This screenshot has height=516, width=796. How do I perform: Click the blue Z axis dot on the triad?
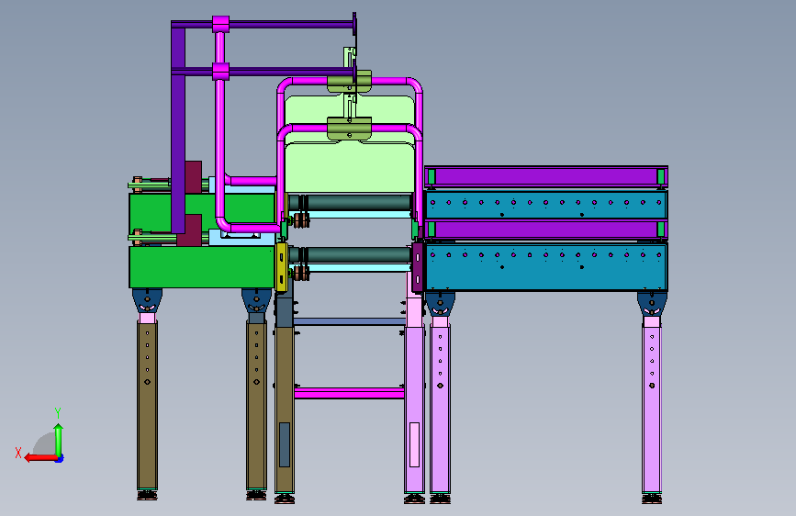click(60, 459)
